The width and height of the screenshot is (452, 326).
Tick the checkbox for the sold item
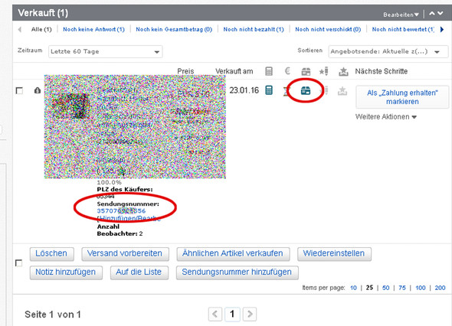19,91
